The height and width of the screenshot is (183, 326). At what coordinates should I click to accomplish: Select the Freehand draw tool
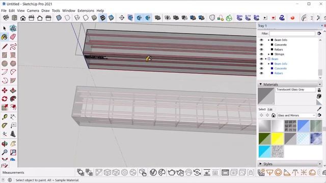[13, 46]
